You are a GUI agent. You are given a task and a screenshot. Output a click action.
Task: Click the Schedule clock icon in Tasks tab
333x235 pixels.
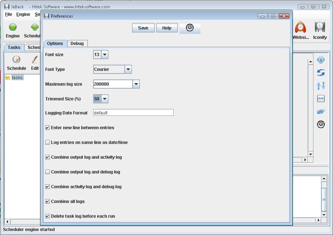point(16,59)
